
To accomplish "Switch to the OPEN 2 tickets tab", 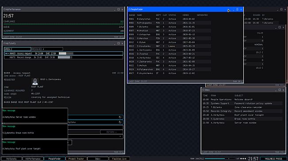I will click(x=17, y=49).
